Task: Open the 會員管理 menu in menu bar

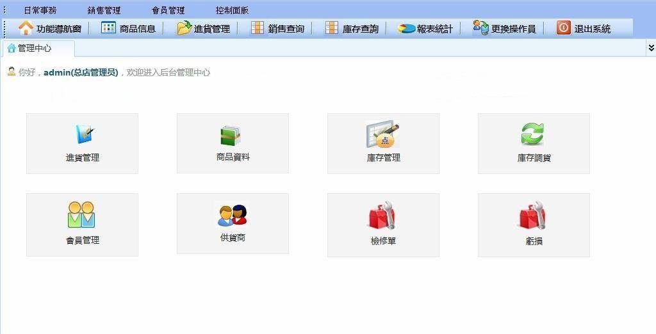Action: (x=168, y=10)
